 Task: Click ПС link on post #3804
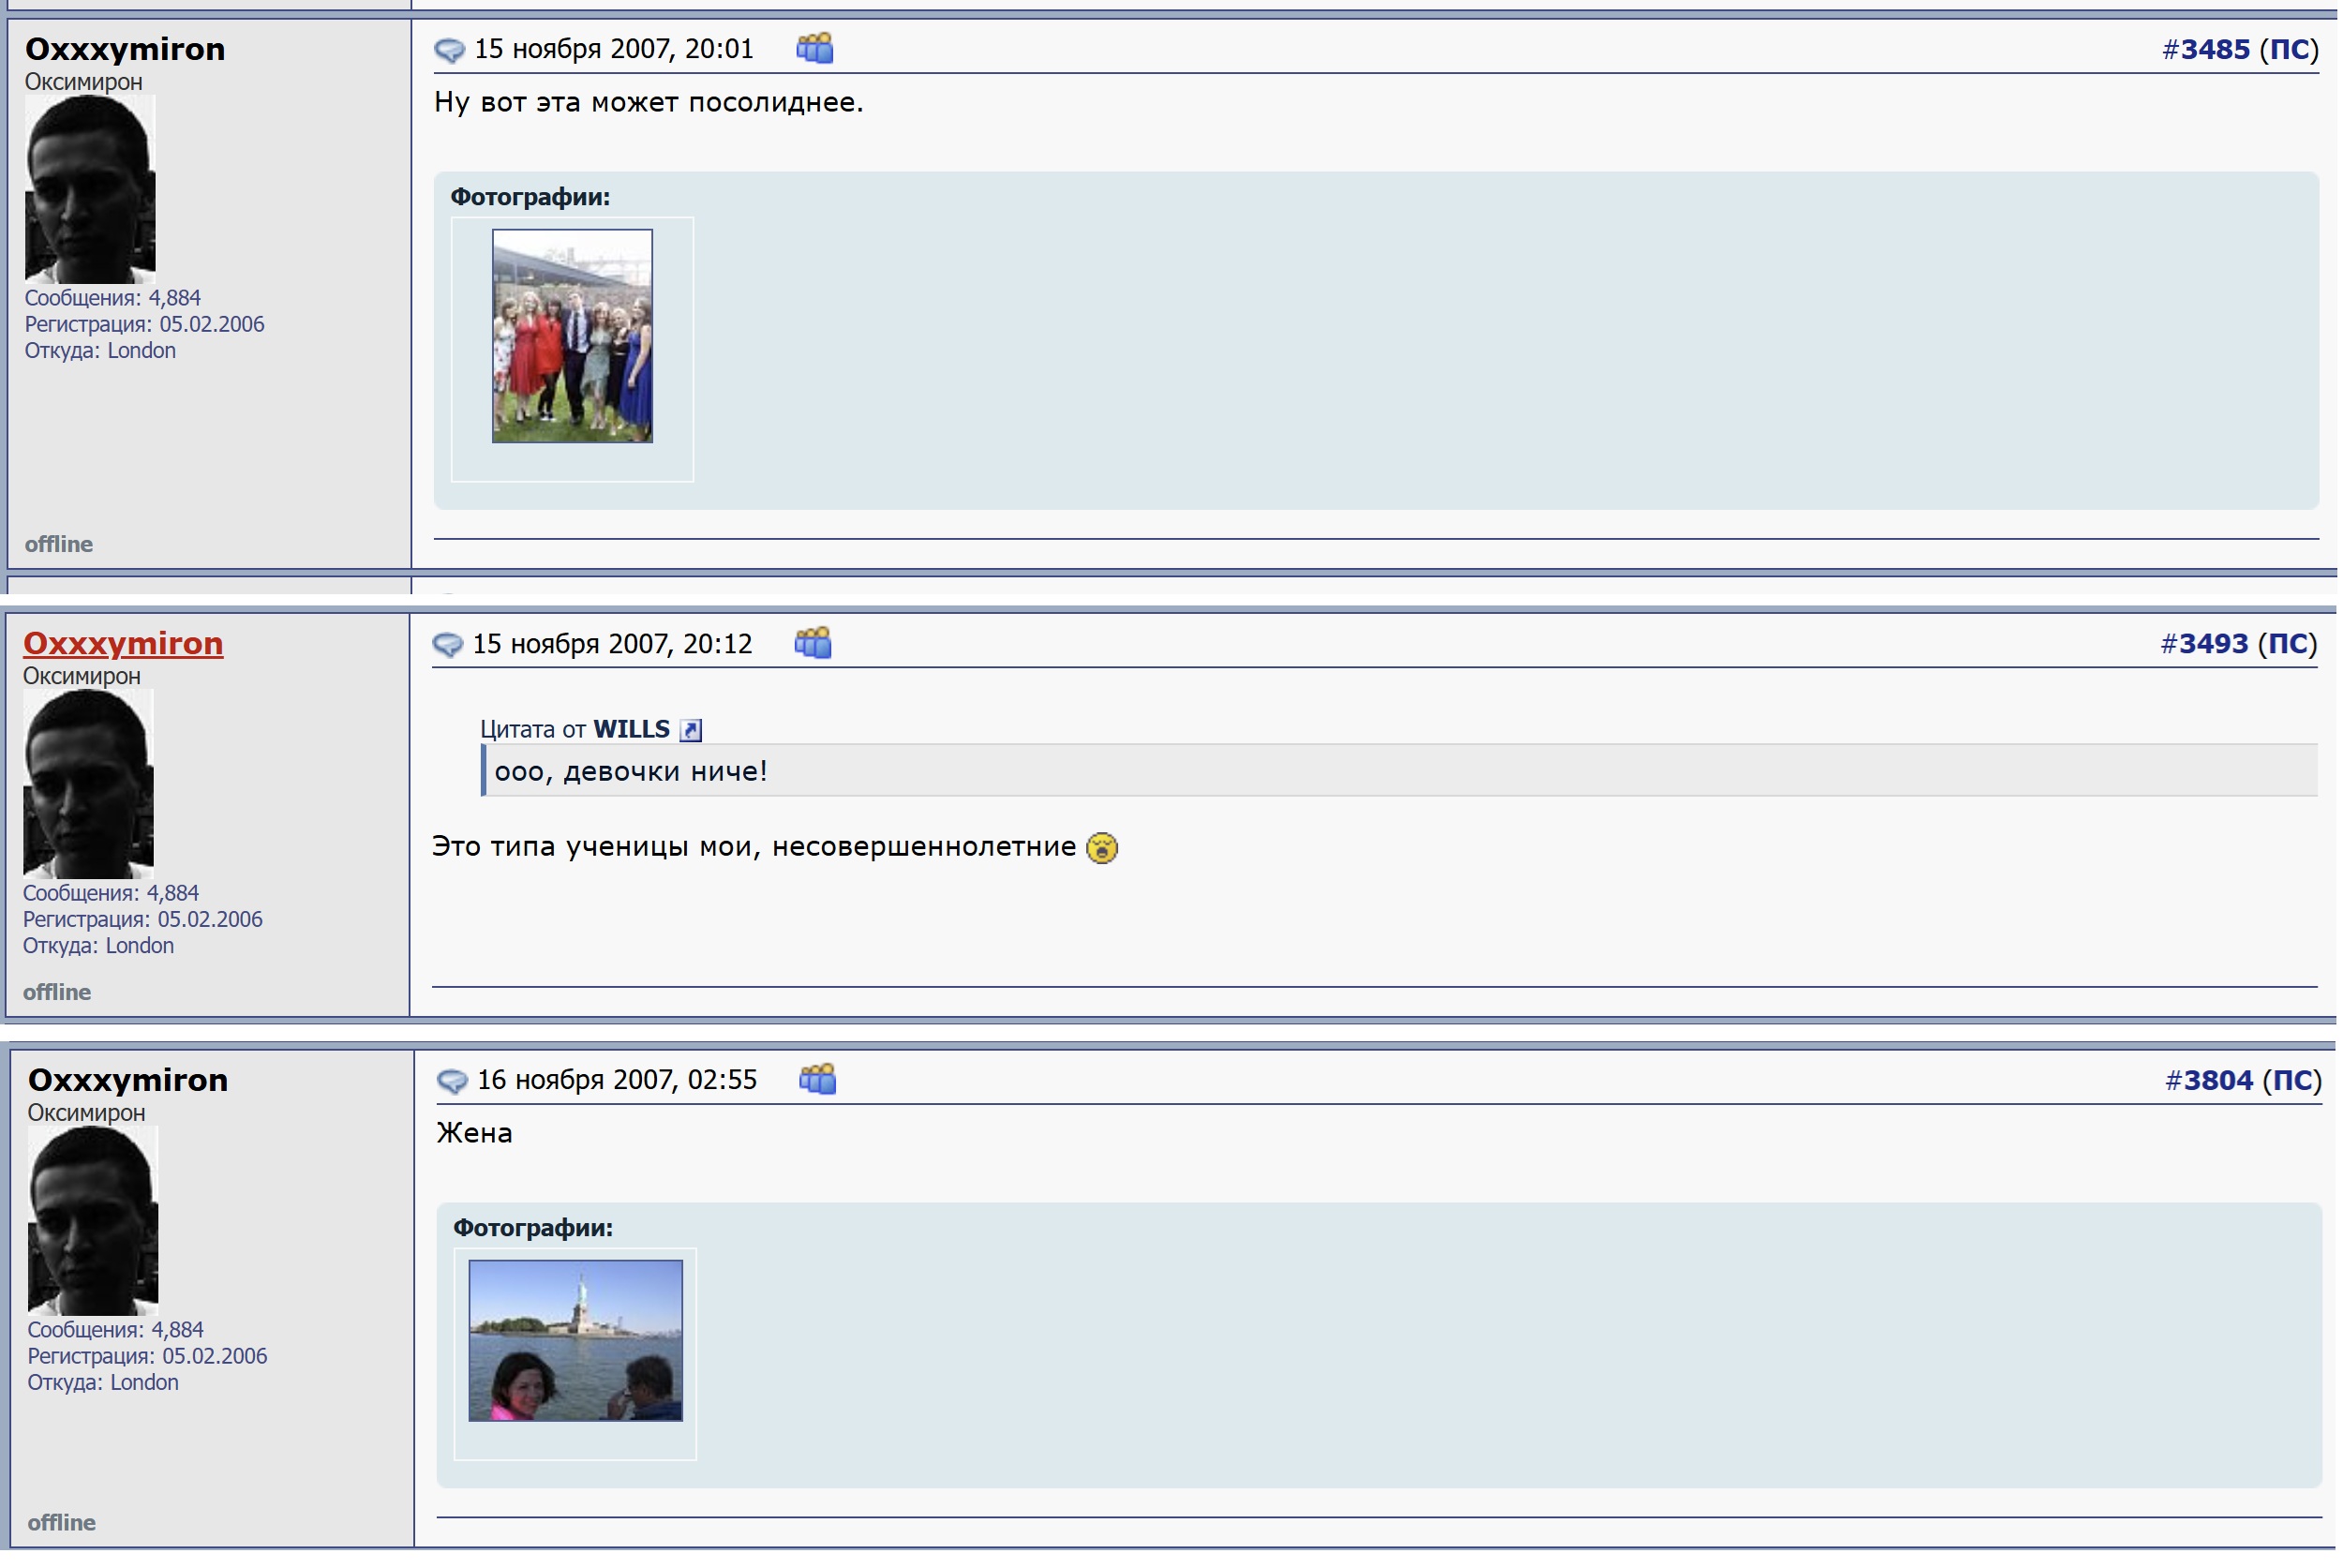2292,1080
